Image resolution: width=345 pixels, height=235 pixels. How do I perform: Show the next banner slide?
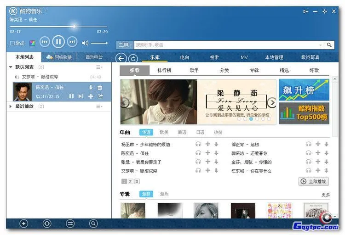click(x=272, y=102)
